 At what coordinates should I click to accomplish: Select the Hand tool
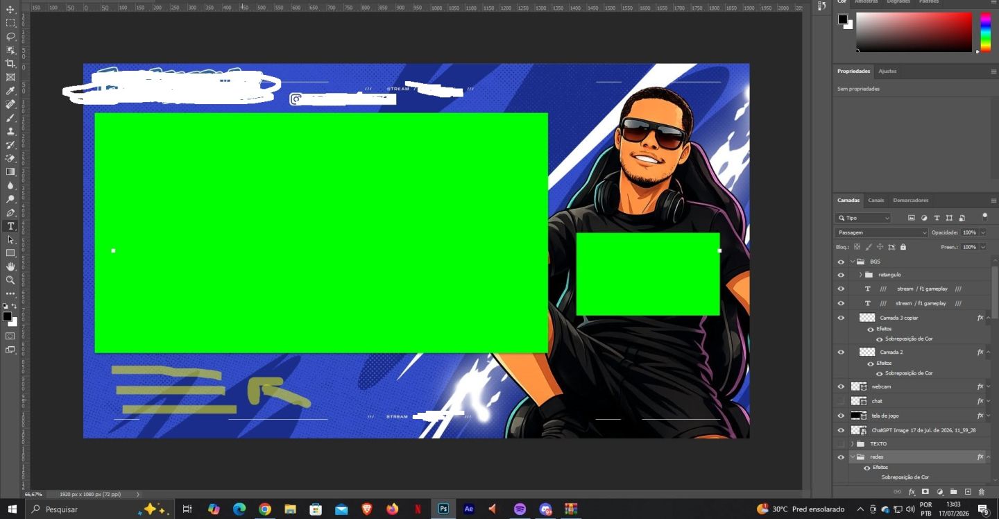click(x=10, y=266)
